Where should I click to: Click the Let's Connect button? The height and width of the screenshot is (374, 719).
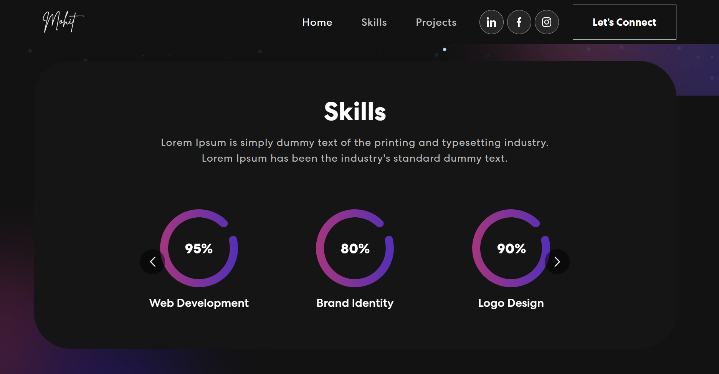point(624,22)
